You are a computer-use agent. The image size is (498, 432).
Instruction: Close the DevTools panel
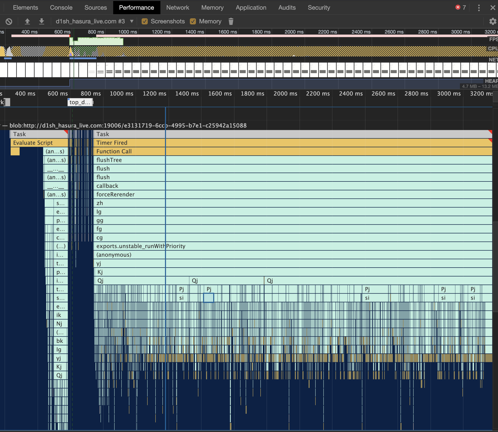pos(493,8)
